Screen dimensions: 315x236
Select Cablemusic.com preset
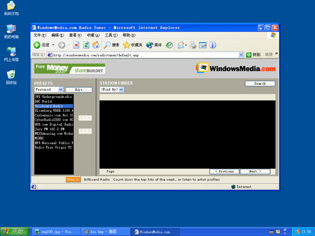[x=54, y=115]
